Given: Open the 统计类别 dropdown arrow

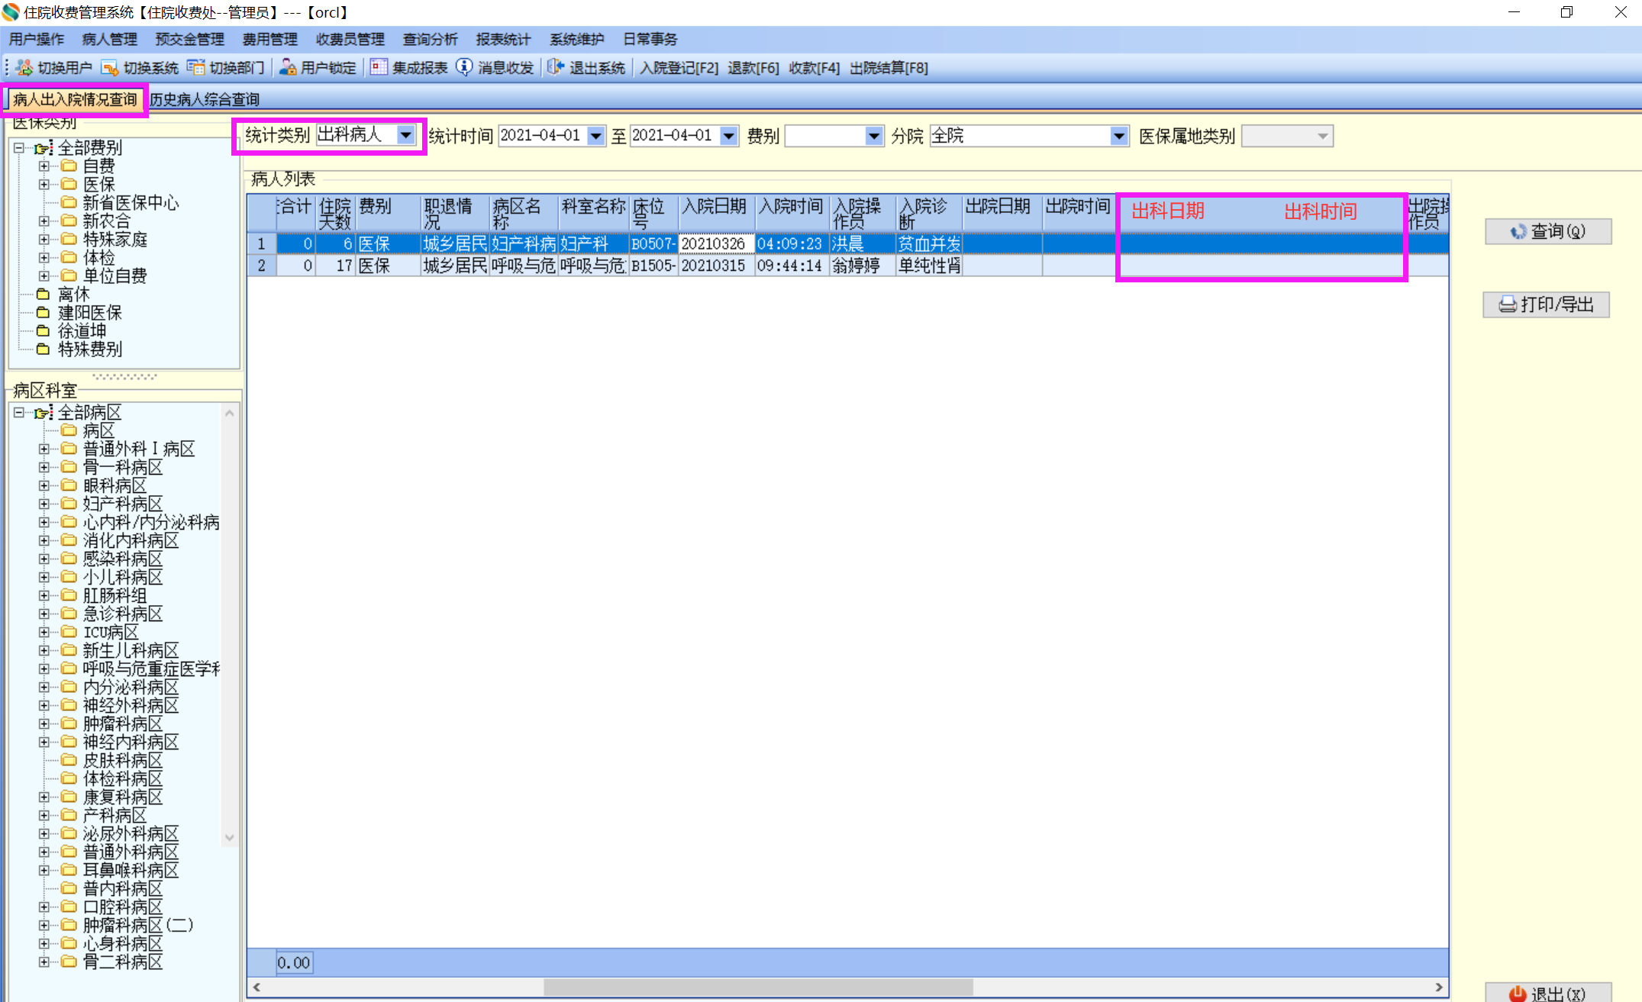Looking at the screenshot, I should pyautogui.click(x=406, y=136).
